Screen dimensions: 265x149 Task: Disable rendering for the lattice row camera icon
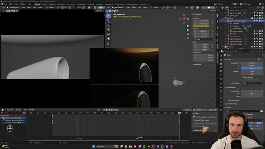point(262,31)
